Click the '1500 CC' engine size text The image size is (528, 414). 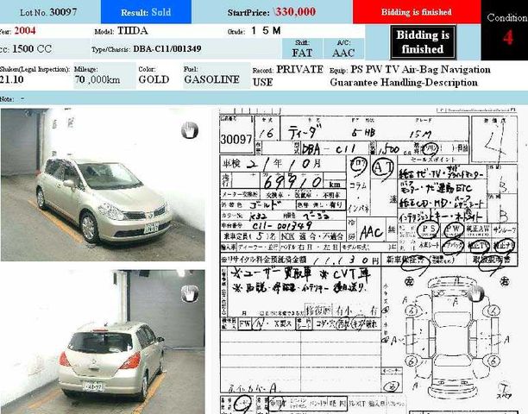click(32, 49)
